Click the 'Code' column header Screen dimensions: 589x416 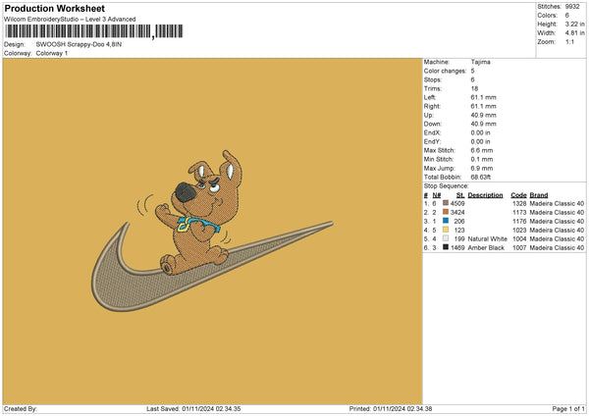coord(518,195)
